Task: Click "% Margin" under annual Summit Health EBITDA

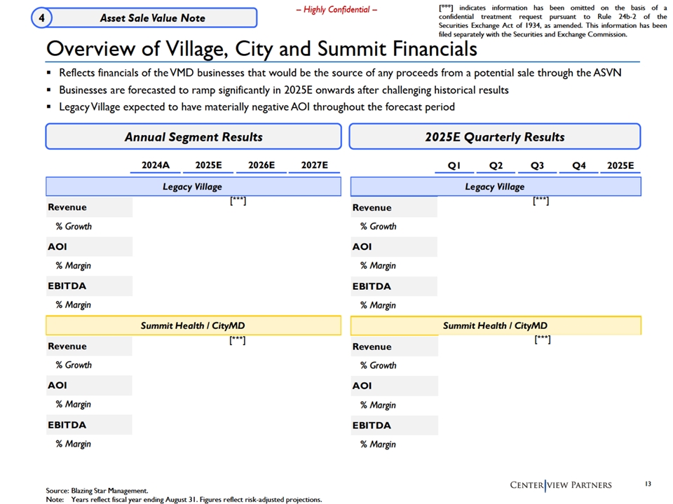Action: pos(73,444)
